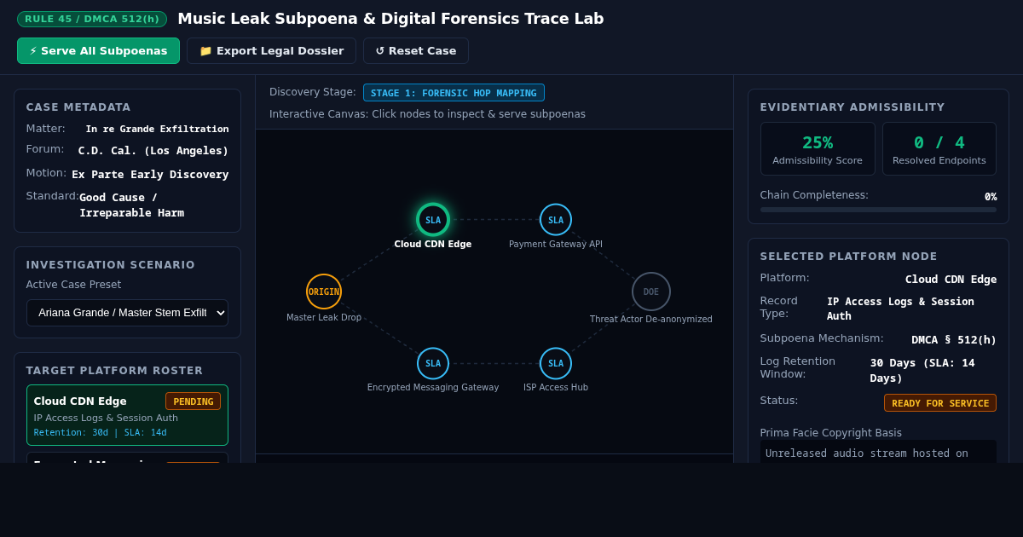1023x537 pixels.
Task: Click 'IP Access Logs & Session Auth' record type value
Action: point(900,309)
